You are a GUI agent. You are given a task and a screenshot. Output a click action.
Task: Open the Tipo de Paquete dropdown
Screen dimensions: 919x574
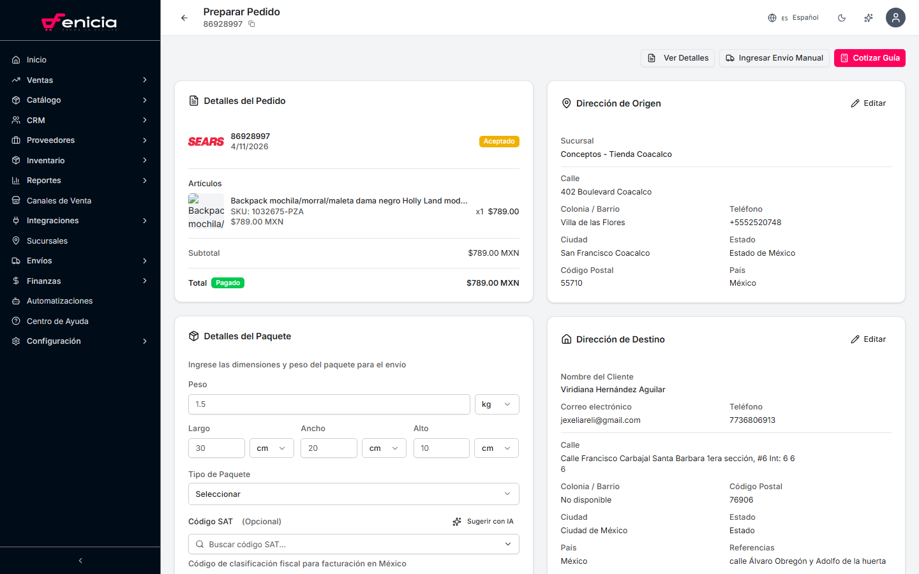tap(354, 494)
